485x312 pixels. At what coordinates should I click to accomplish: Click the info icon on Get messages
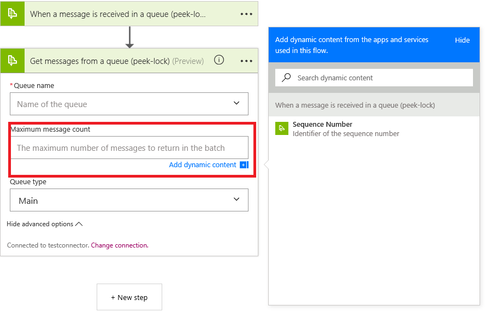(219, 60)
